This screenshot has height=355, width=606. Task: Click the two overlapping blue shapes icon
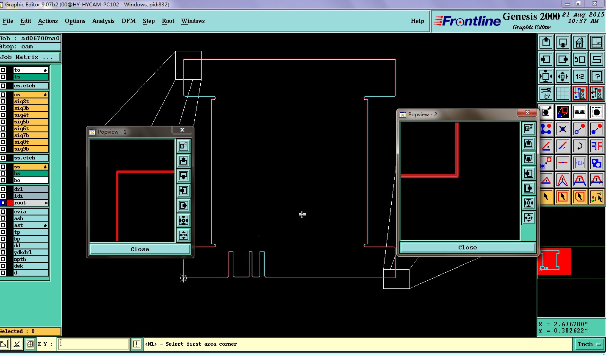597,163
